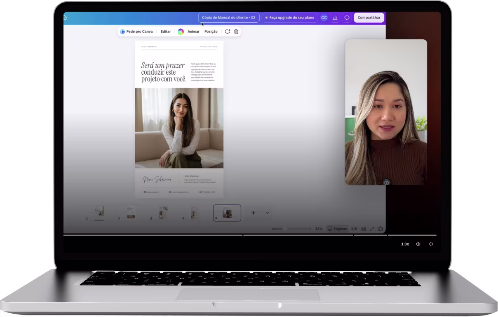Toggle the Páginas pages panel
The image size is (498, 317).
point(337,229)
